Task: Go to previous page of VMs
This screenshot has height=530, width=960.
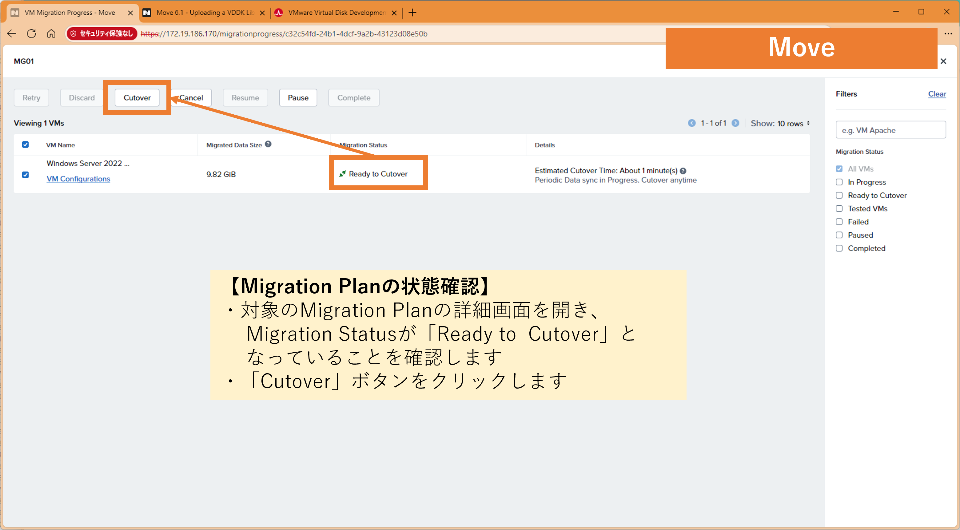Action: [692, 123]
